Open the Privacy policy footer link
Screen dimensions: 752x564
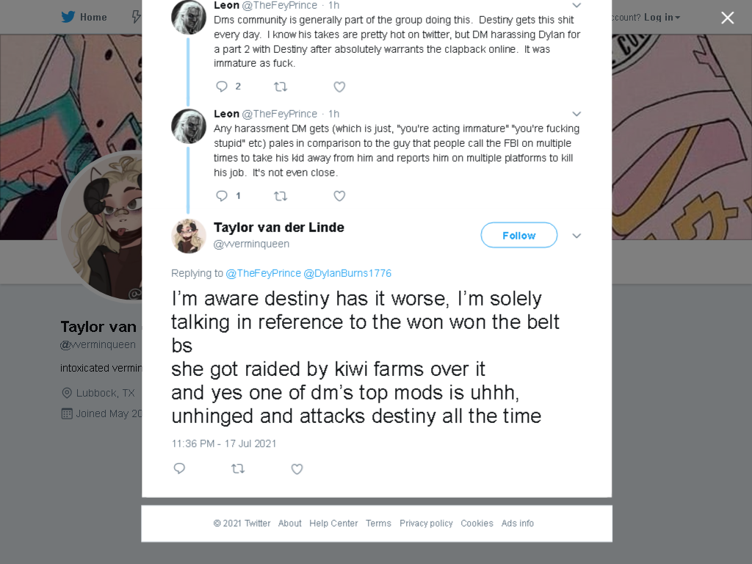(x=426, y=523)
